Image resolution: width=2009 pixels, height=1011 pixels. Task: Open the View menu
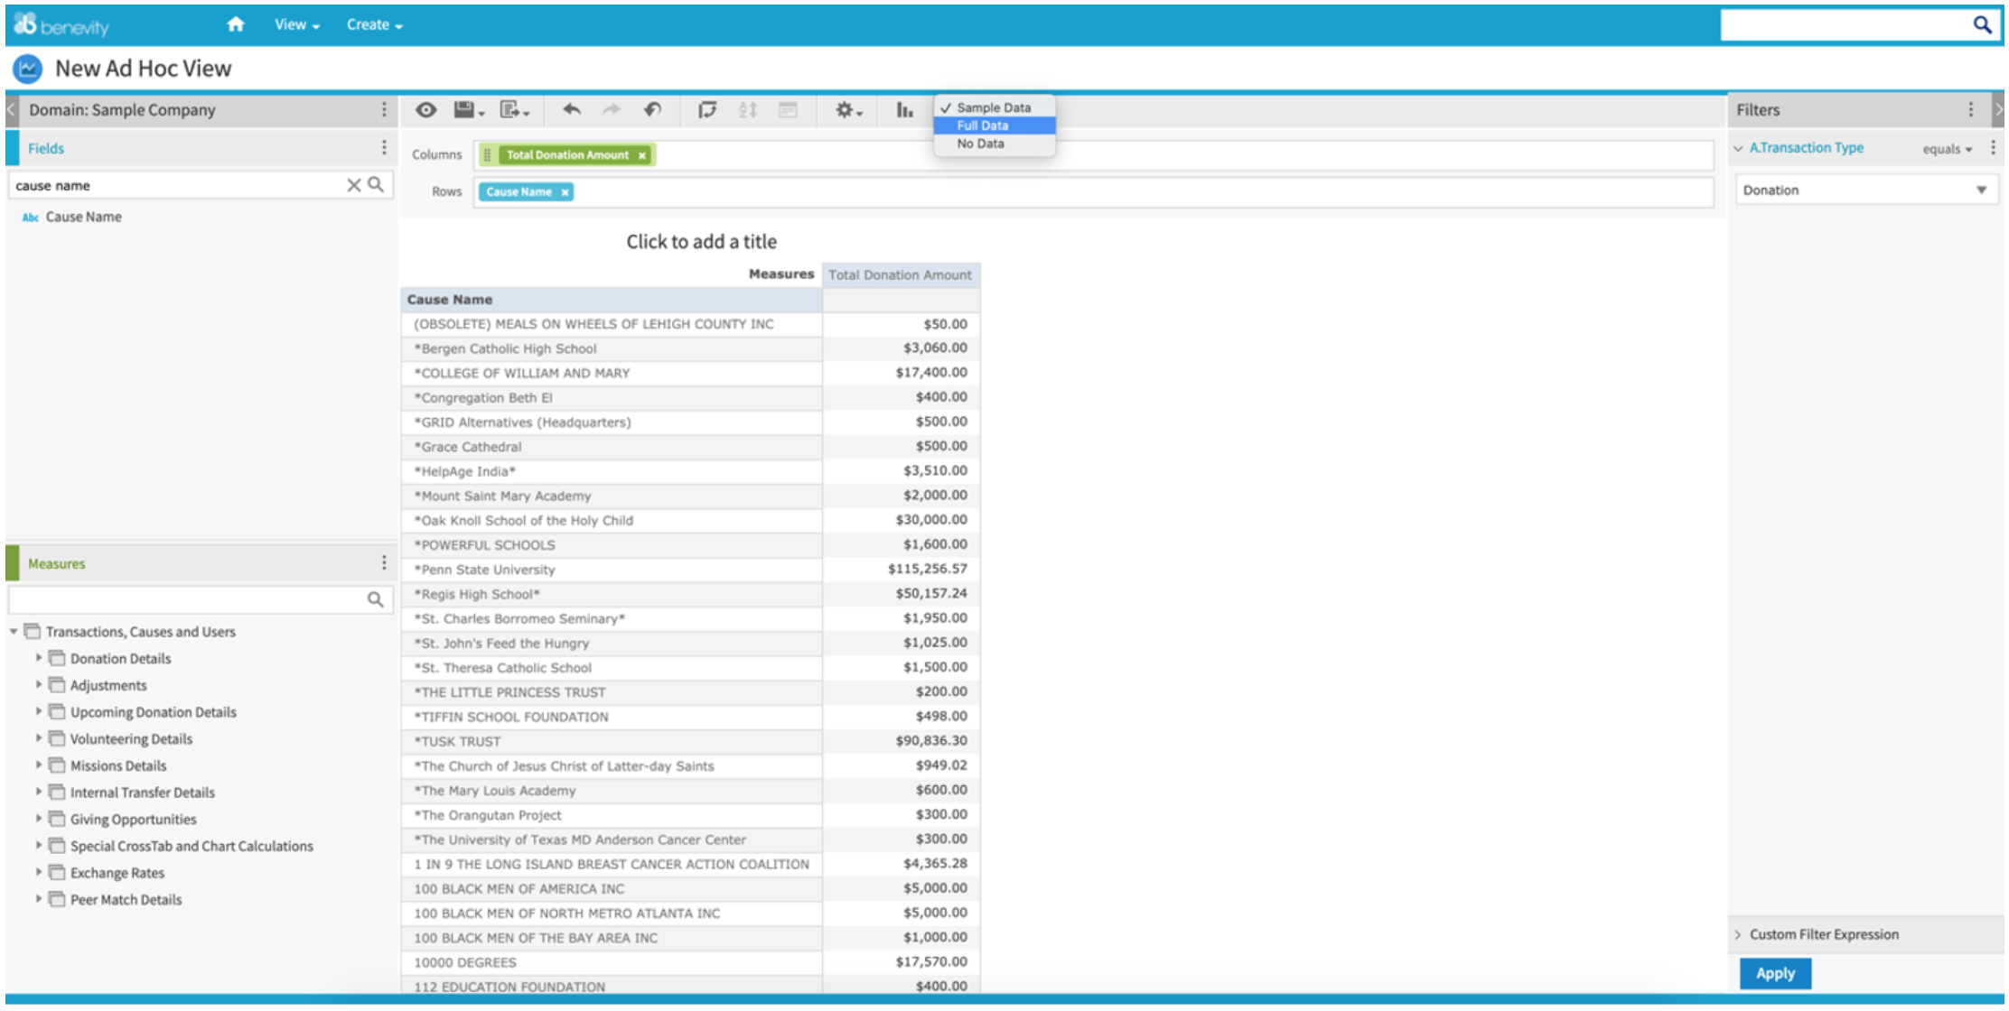(297, 25)
